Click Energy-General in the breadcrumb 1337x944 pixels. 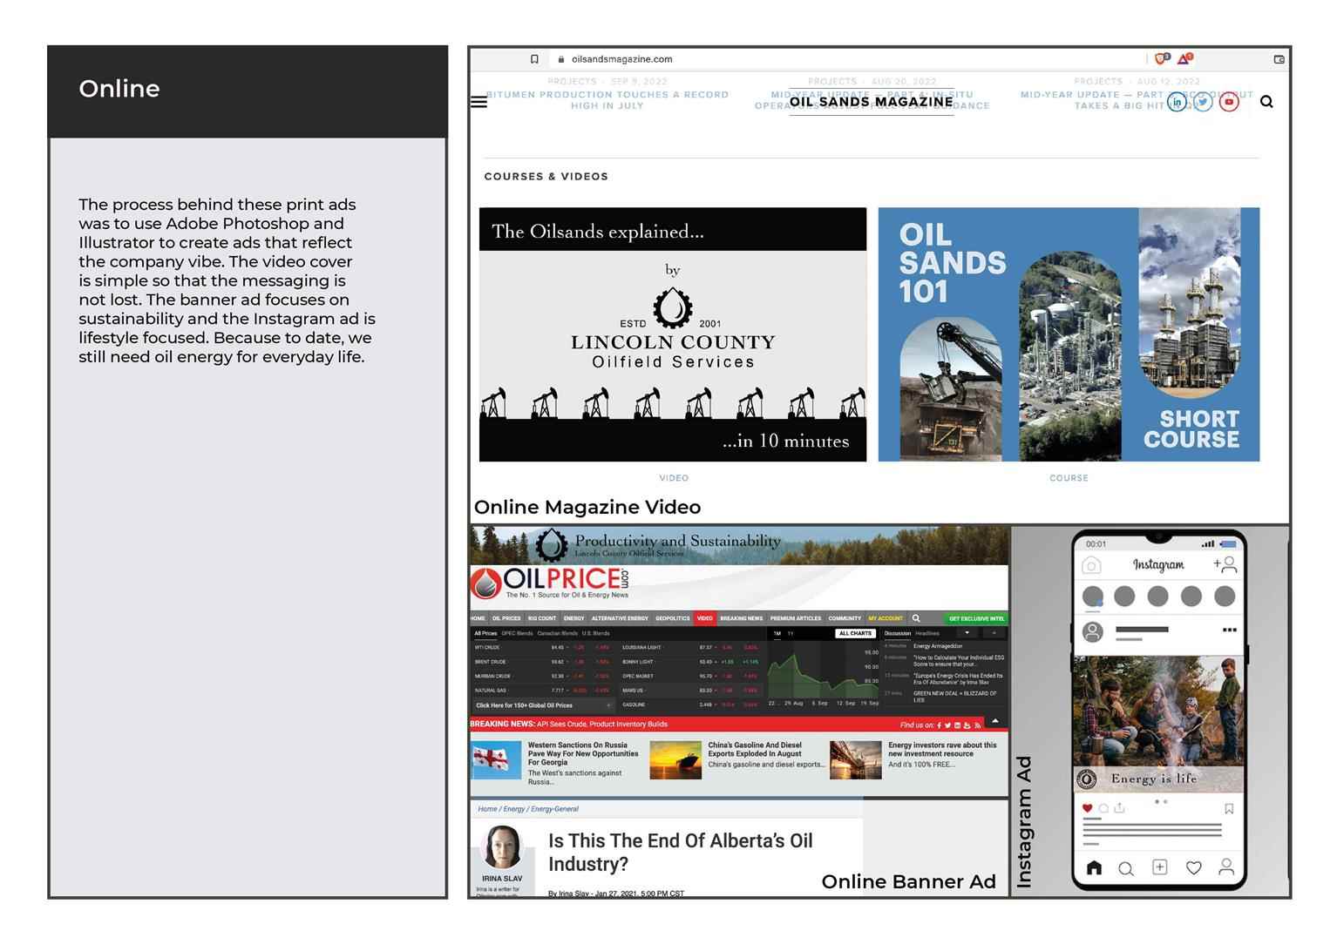554,809
